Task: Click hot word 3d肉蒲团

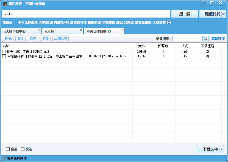Action: pyautogui.click(x=46, y=22)
